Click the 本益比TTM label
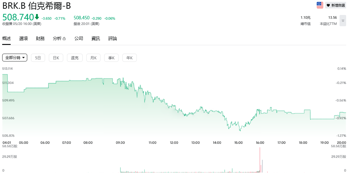Viewport: 348px width, 175px height. 328,24
